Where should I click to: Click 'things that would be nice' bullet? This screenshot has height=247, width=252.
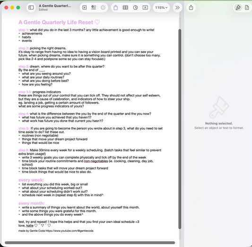[x=41, y=143]
